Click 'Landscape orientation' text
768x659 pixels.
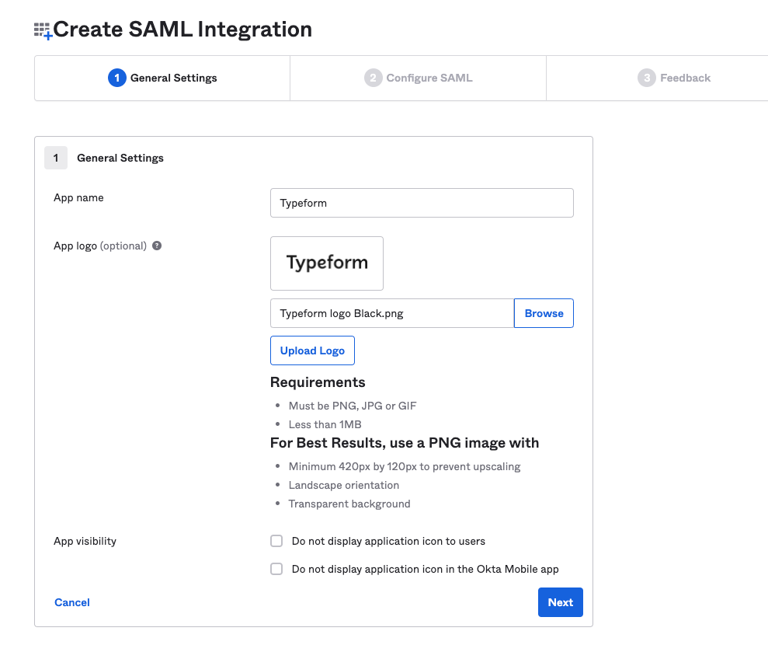coord(344,486)
